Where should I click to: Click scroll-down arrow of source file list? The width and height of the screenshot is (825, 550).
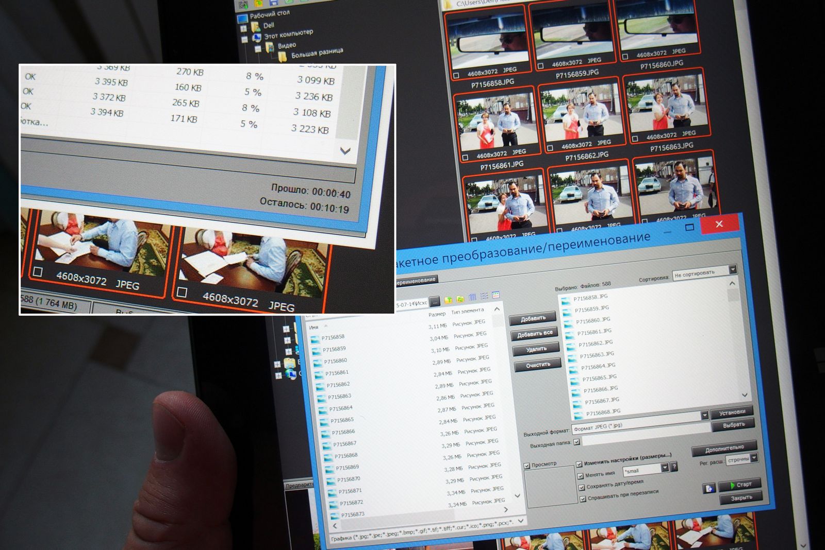(518, 496)
